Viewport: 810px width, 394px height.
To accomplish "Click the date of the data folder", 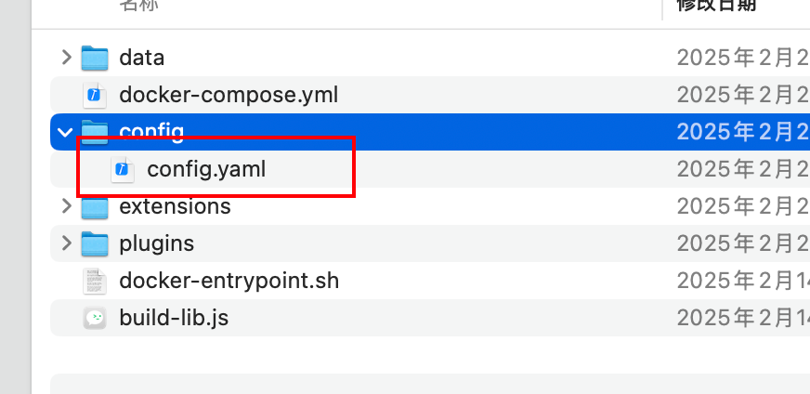I will (x=743, y=58).
